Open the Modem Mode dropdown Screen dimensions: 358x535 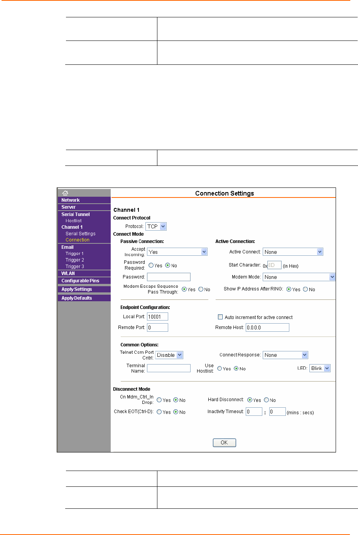point(299,277)
